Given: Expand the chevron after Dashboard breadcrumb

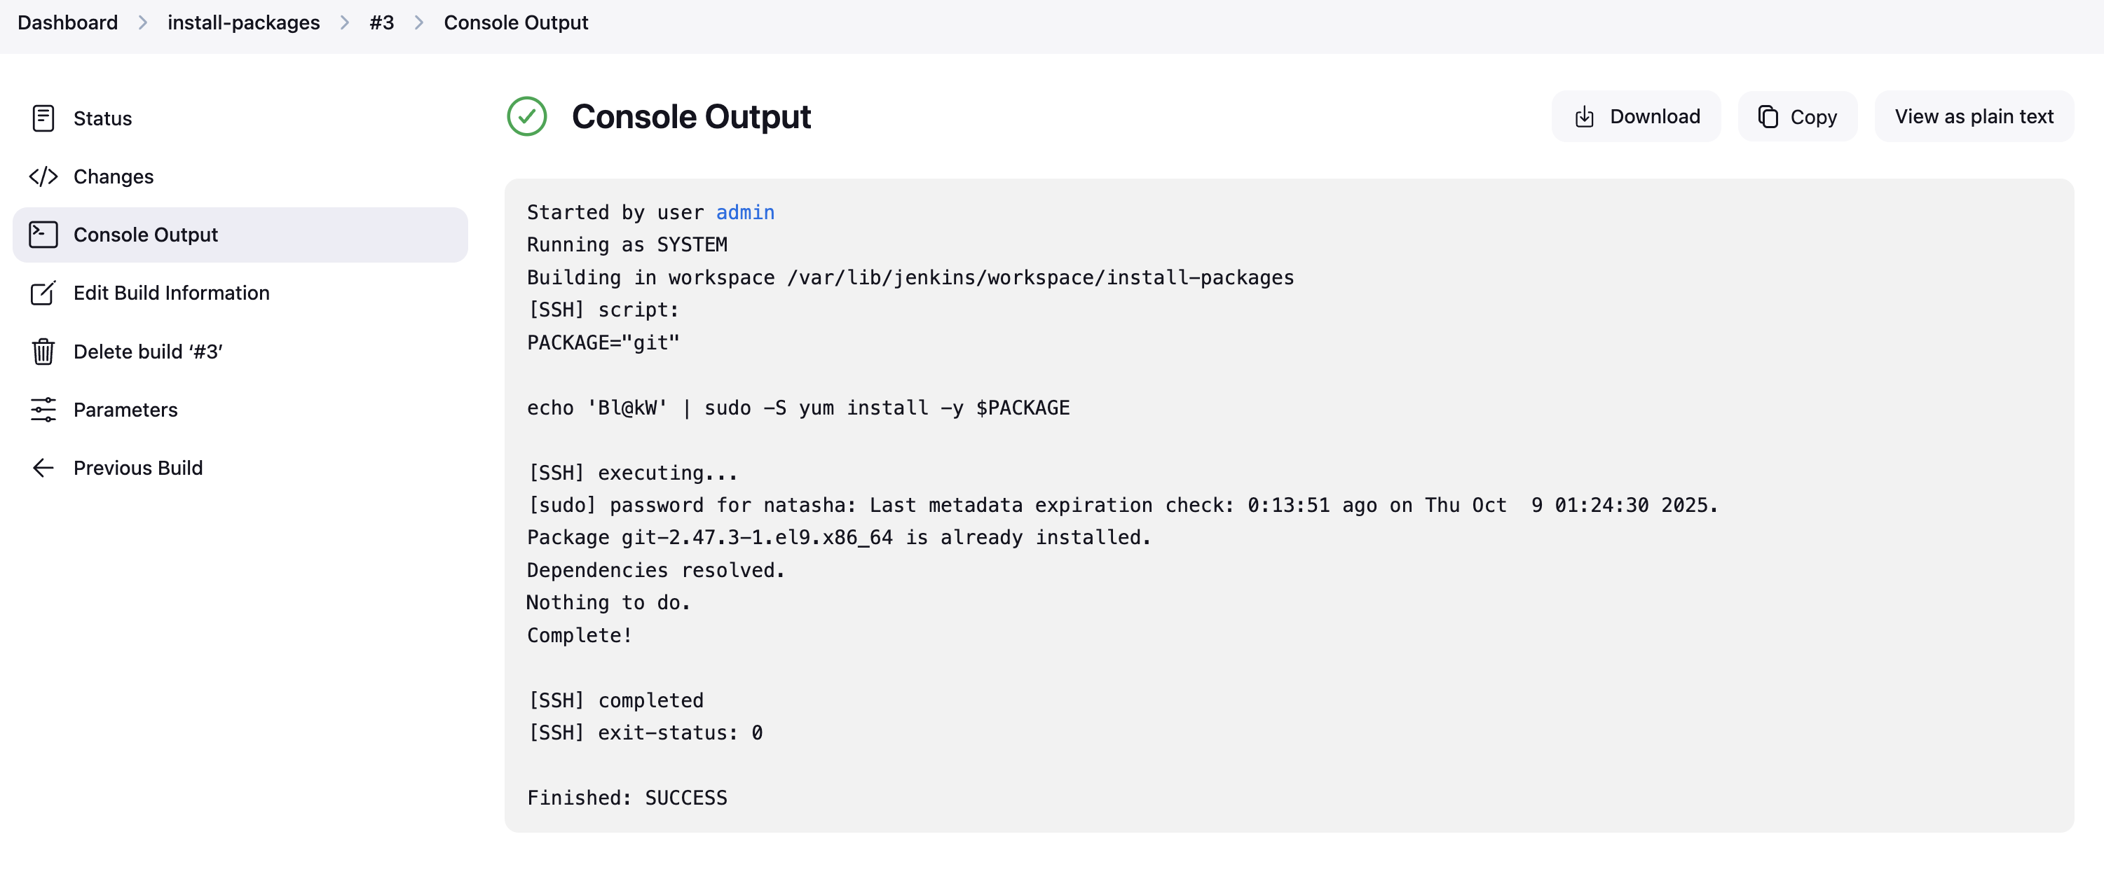Looking at the screenshot, I should point(143,23).
